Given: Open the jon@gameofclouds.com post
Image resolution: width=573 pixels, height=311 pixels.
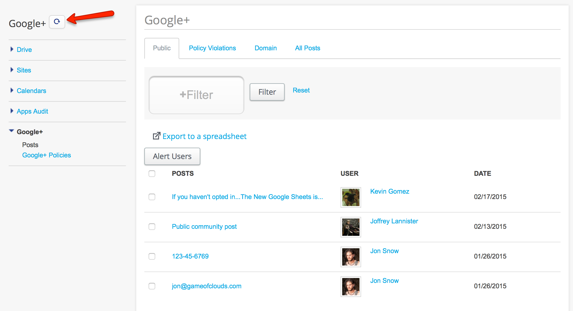Looking at the screenshot, I should 207,286.
